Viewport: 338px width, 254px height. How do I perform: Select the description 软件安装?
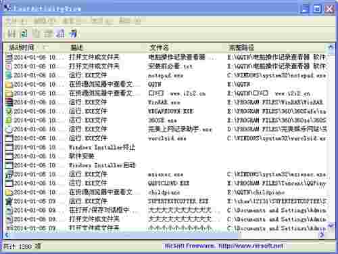82,156
